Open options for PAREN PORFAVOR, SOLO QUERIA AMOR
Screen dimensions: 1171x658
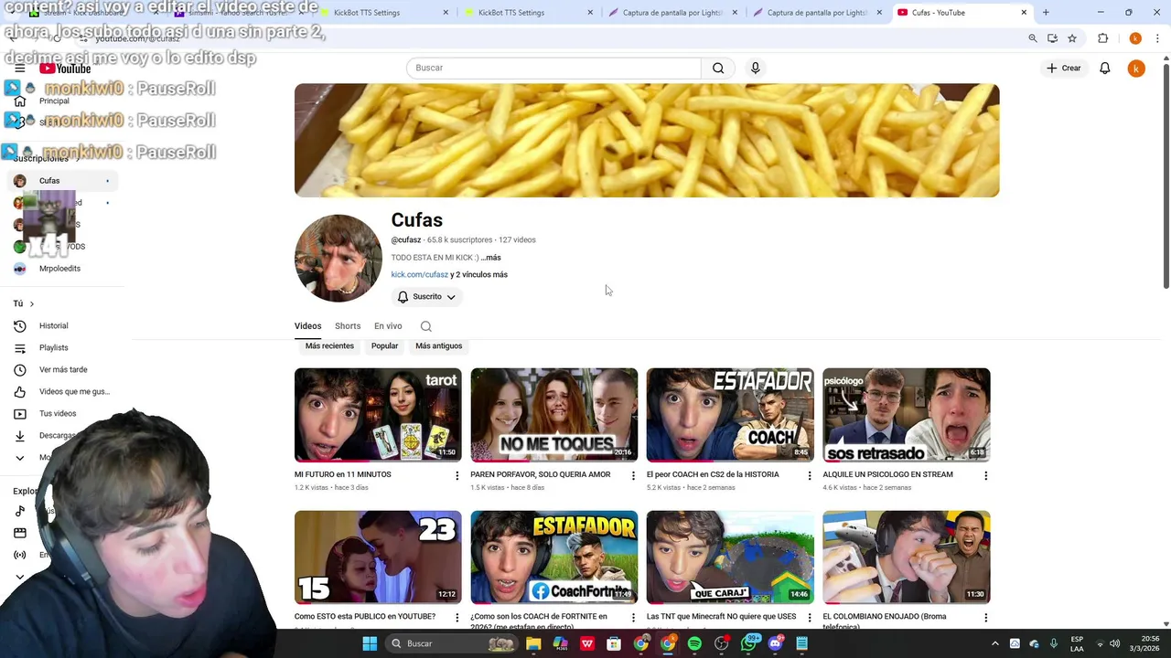633,475
